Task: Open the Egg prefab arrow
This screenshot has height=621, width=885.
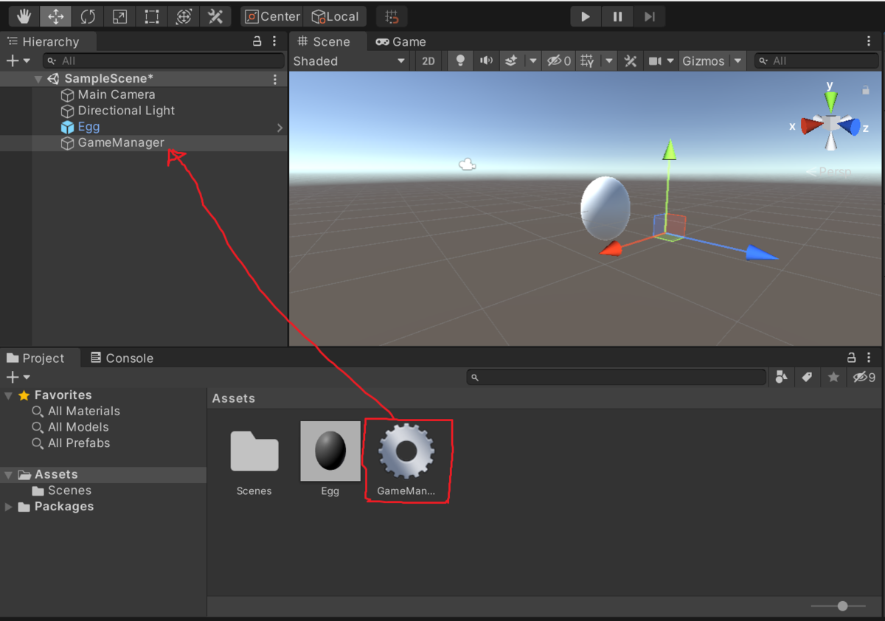Action: click(280, 128)
